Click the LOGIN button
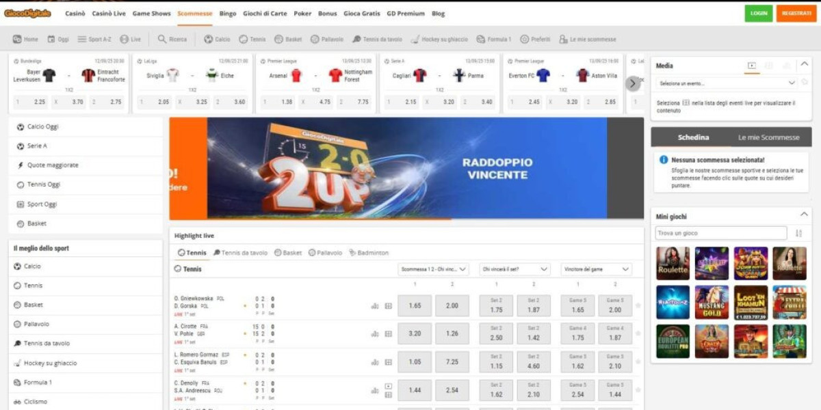Image resolution: width=821 pixels, height=410 pixels. 759,13
